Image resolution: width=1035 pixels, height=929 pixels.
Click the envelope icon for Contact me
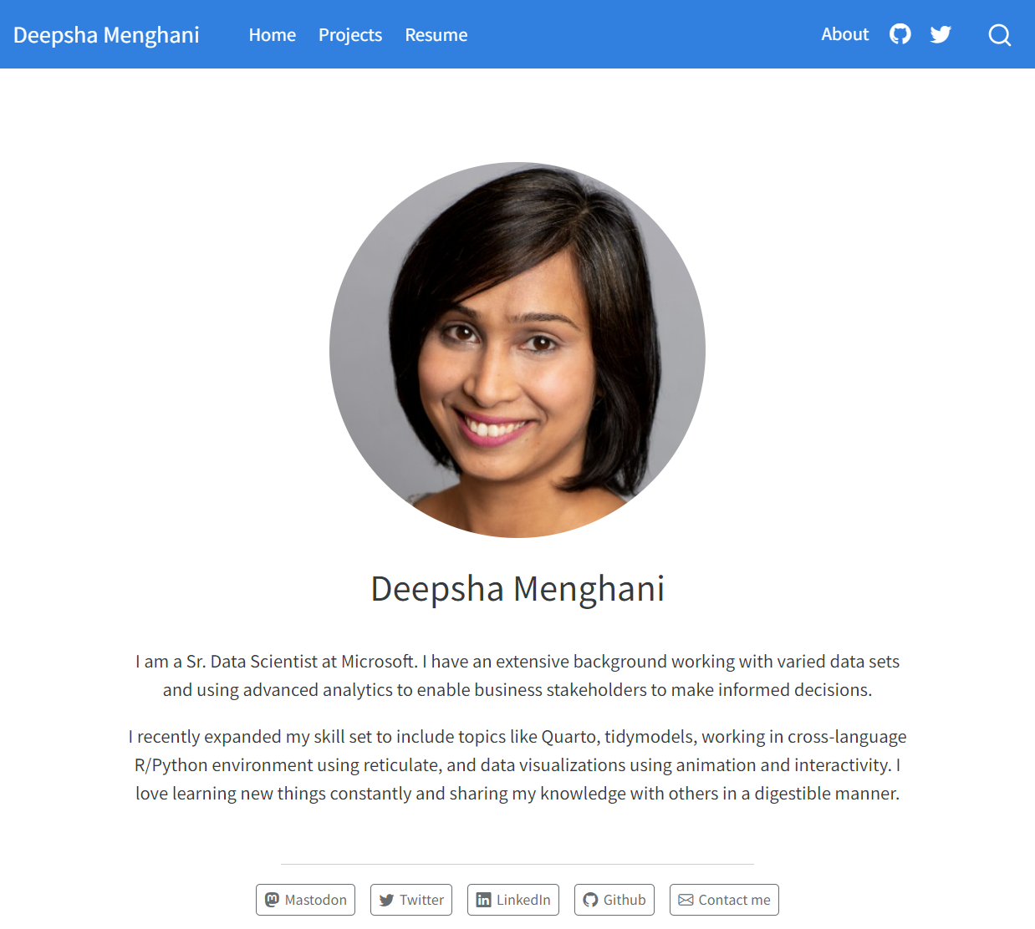point(686,900)
